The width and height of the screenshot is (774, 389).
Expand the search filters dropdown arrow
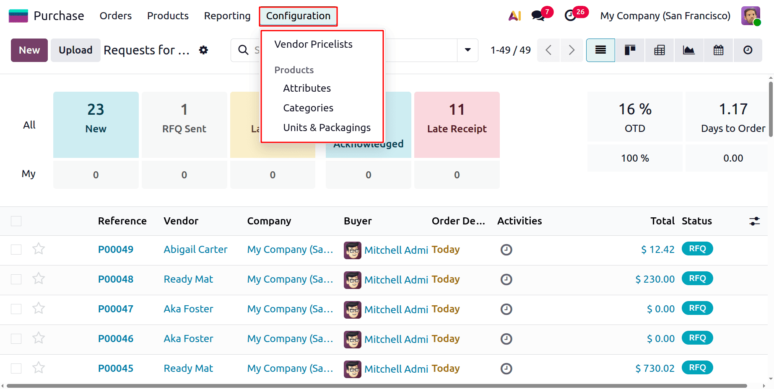coord(467,50)
